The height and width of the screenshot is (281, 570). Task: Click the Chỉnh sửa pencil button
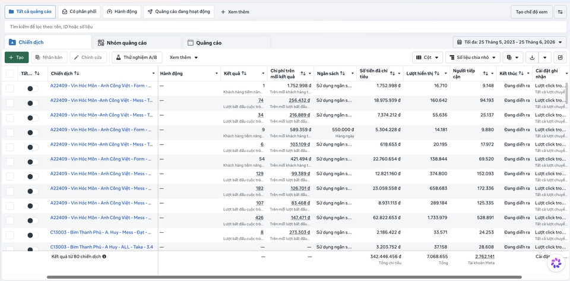click(88, 58)
